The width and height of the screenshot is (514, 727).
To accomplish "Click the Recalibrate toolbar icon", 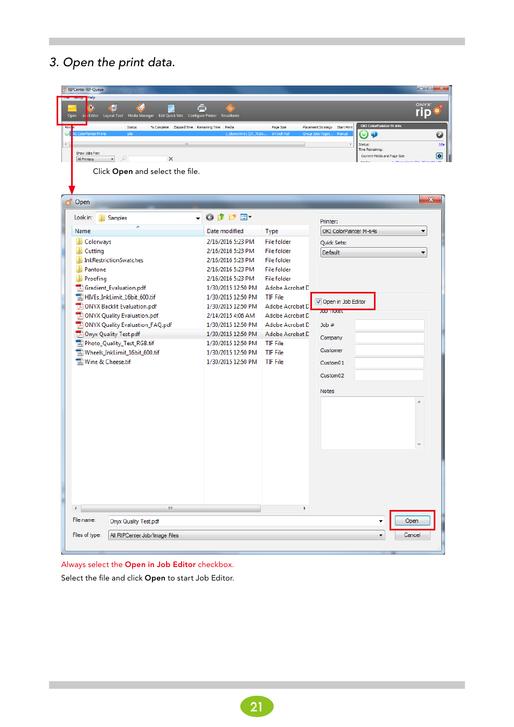I will point(230,110).
